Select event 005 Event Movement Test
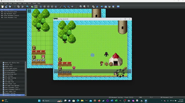Image resolution: width=185 pixels, height=103 pixels. click(13, 17)
